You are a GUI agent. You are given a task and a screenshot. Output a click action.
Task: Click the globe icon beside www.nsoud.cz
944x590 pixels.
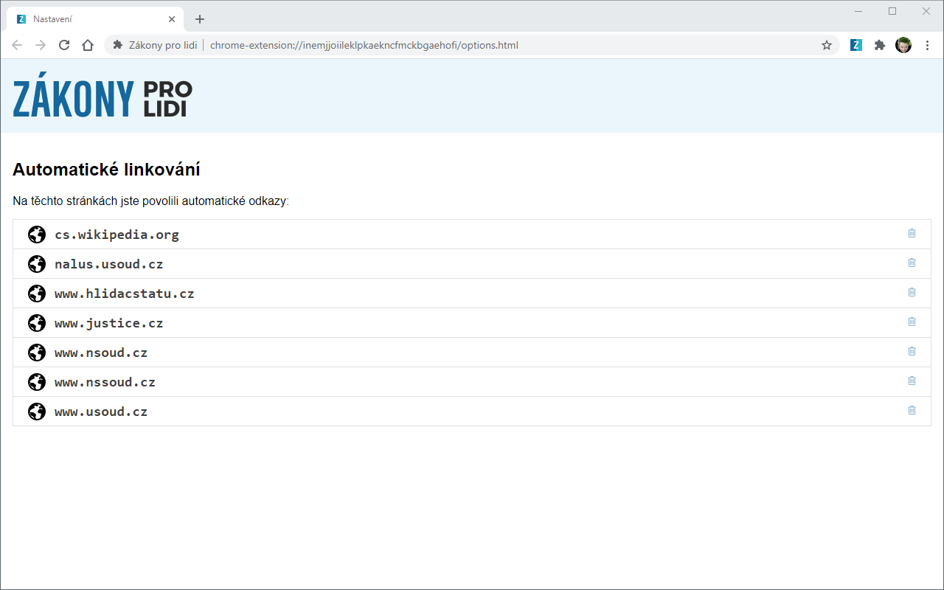(37, 353)
